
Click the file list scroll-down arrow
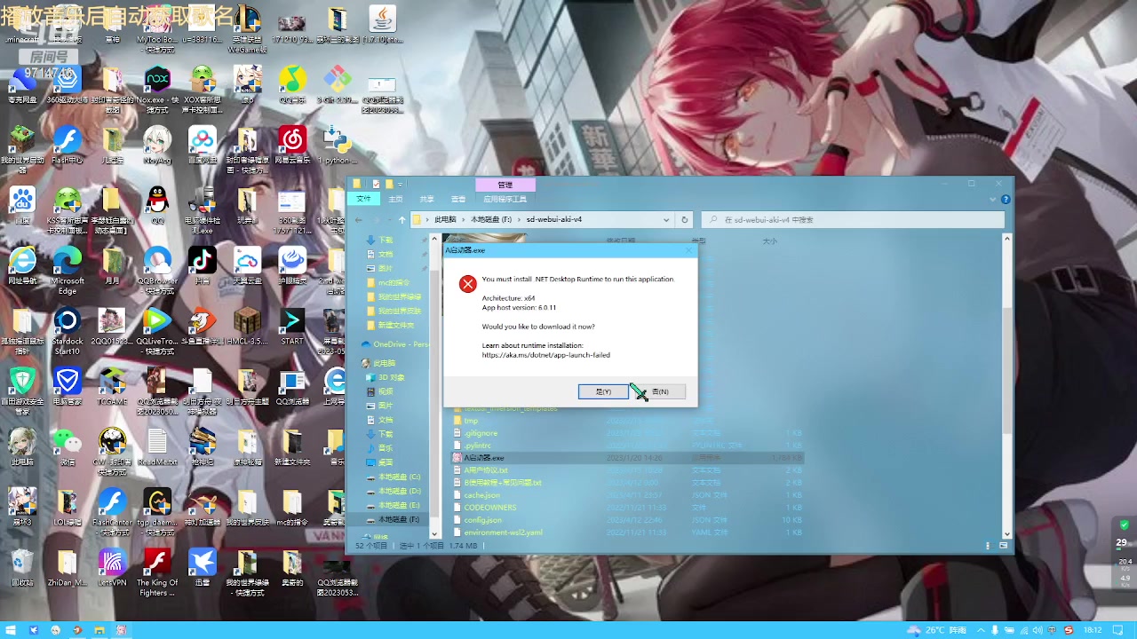(x=1006, y=534)
